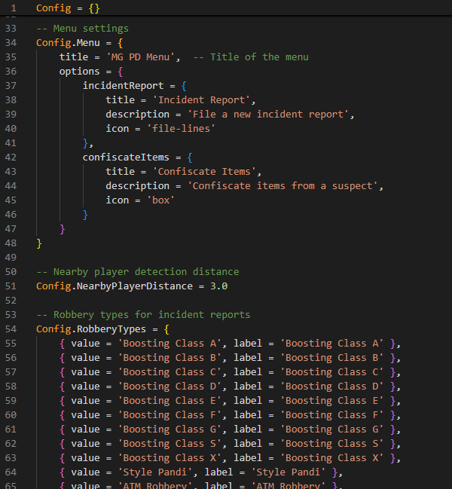Click the label string 'Boosting Class S'
The height and width of the screenshot is (489, 452).
(x=332, y=444)
